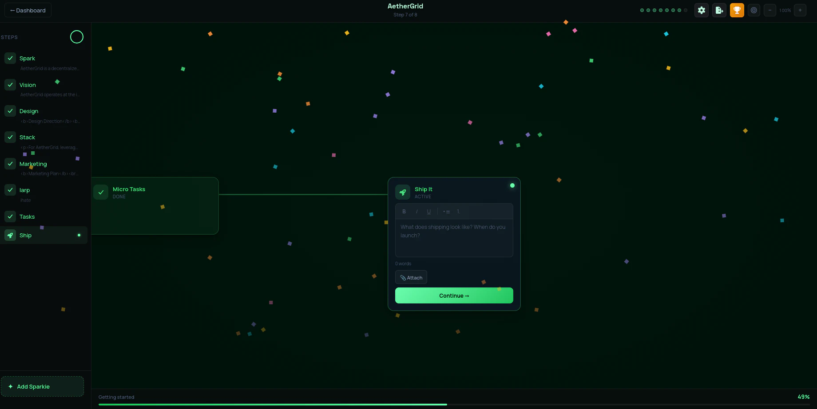Insert a bulleted list in editor

[x=446, y=212]
